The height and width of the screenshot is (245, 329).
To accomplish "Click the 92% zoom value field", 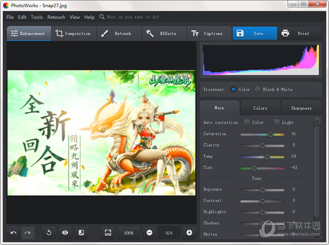I will coord(169,233).
